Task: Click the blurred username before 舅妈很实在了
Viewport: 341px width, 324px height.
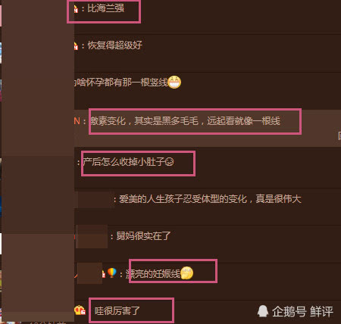Action: click(92, 236)
